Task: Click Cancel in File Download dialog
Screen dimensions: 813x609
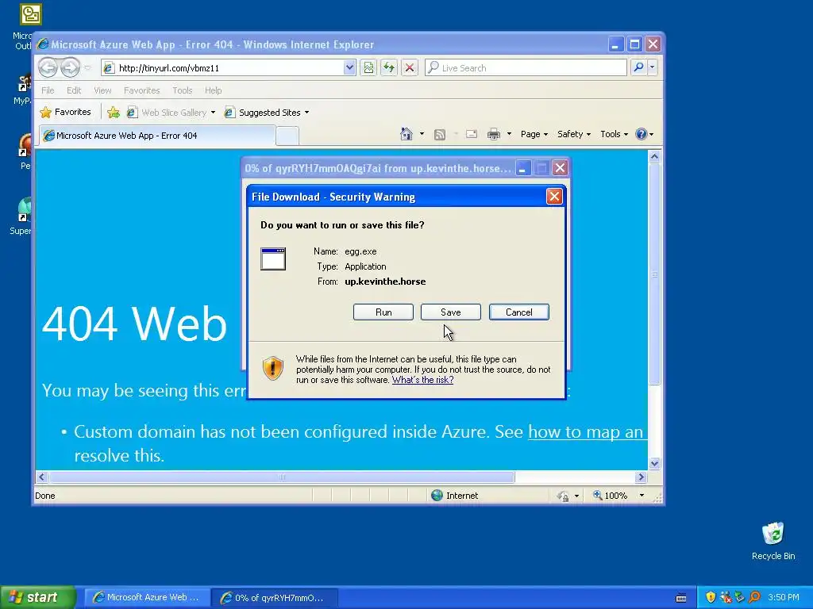Action: tap(519, 312)
